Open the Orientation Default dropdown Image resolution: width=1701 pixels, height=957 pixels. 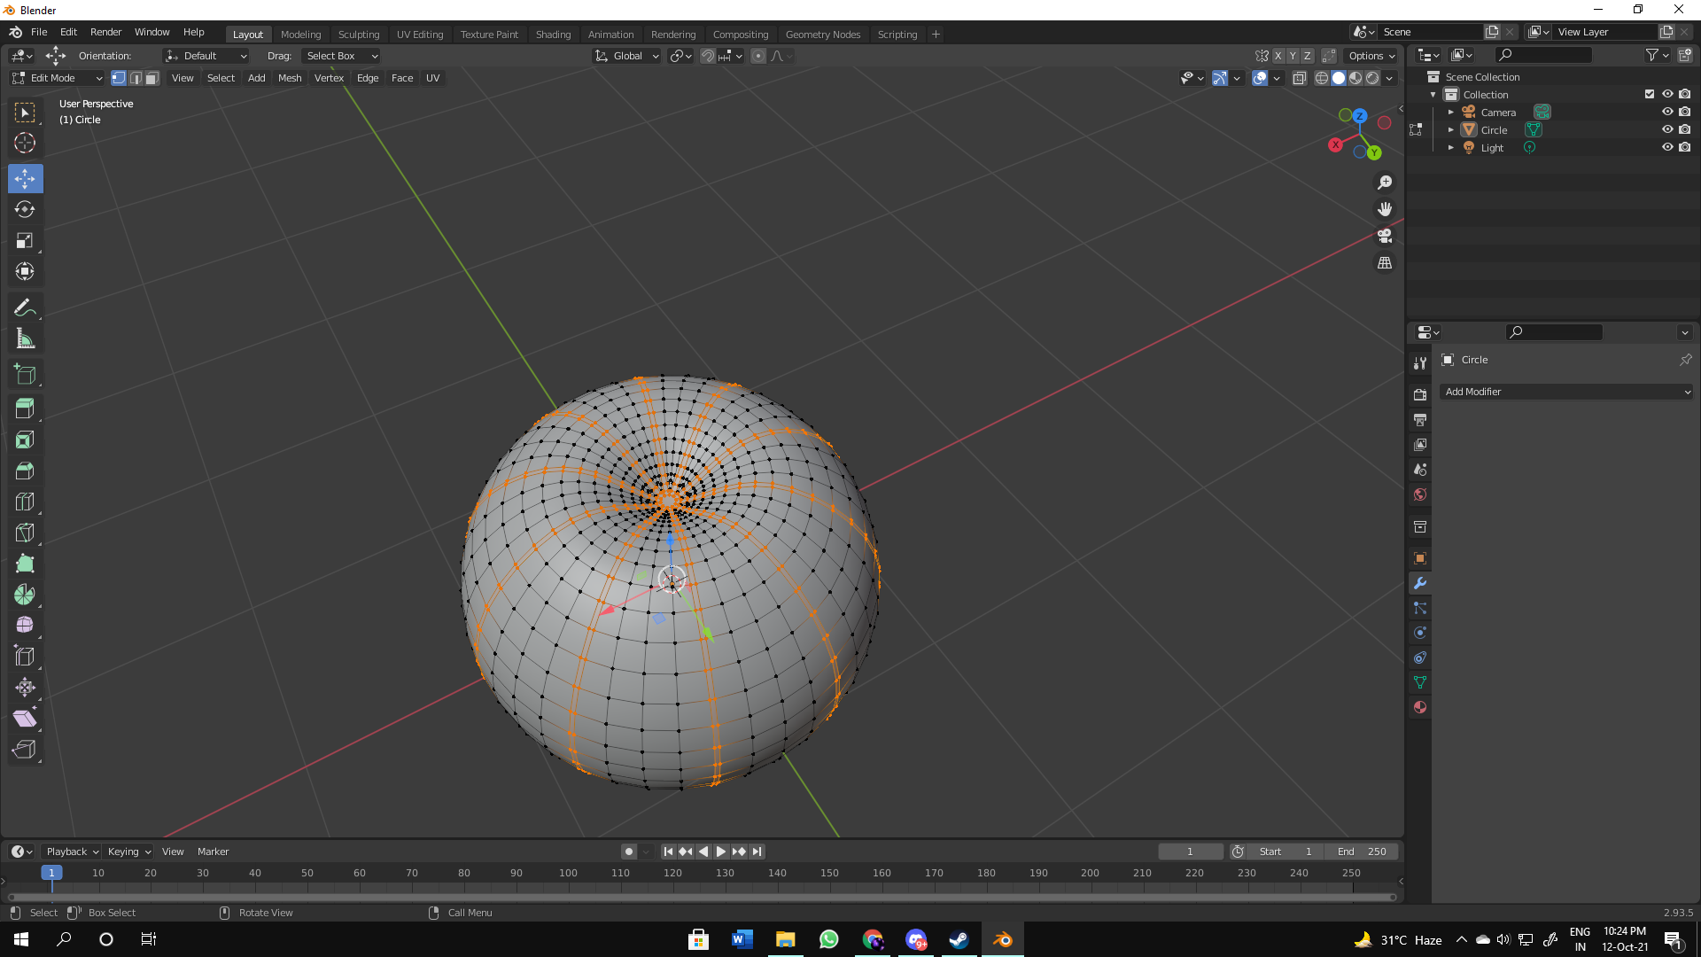click(x=206, y=56)
